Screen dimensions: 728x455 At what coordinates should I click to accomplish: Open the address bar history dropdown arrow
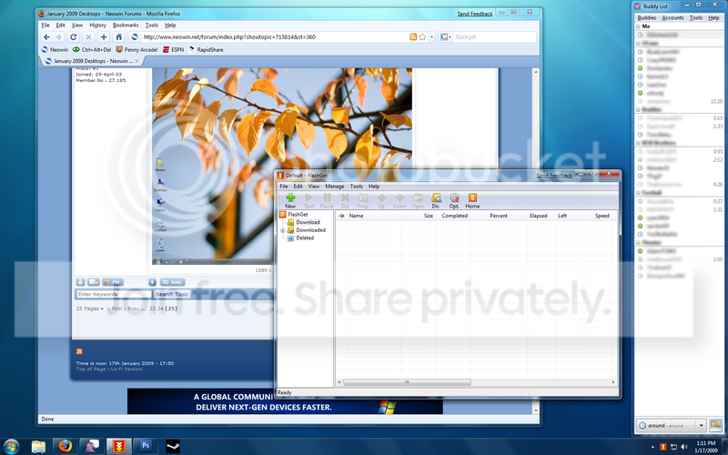[x=431, y=37]
